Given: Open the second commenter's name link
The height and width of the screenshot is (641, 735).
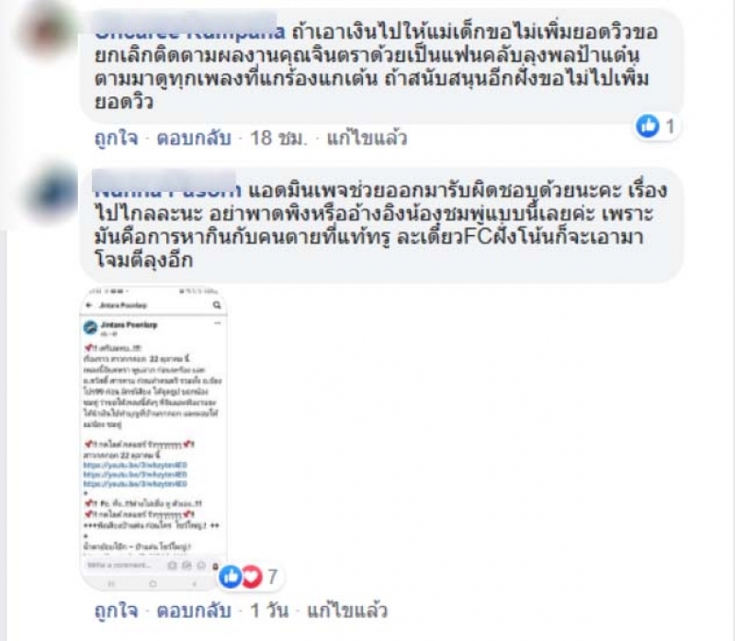Looking at the screenshot, I should 167,190.
